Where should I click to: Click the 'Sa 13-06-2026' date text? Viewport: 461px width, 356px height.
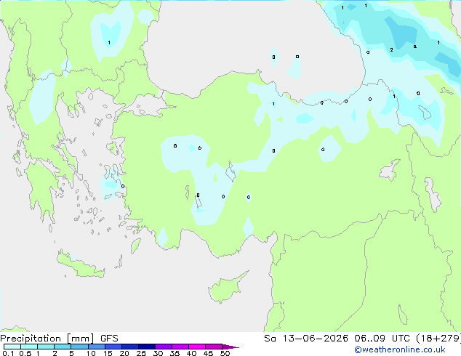[306, 339]
